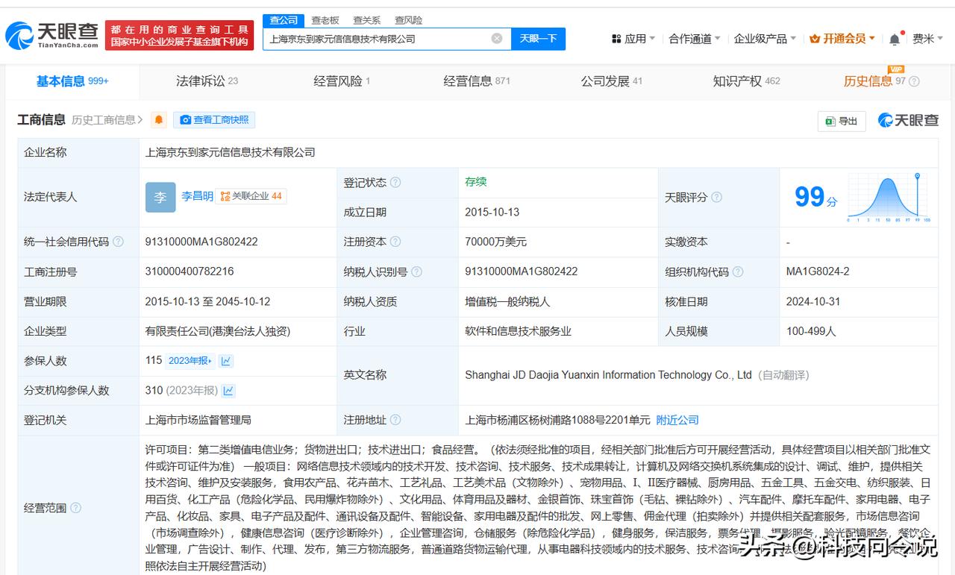Image resolution: width=955 pixels, height=575 pixels.
Task: Click help icon next to 登记状态
Action: click(x=395, y=182)
